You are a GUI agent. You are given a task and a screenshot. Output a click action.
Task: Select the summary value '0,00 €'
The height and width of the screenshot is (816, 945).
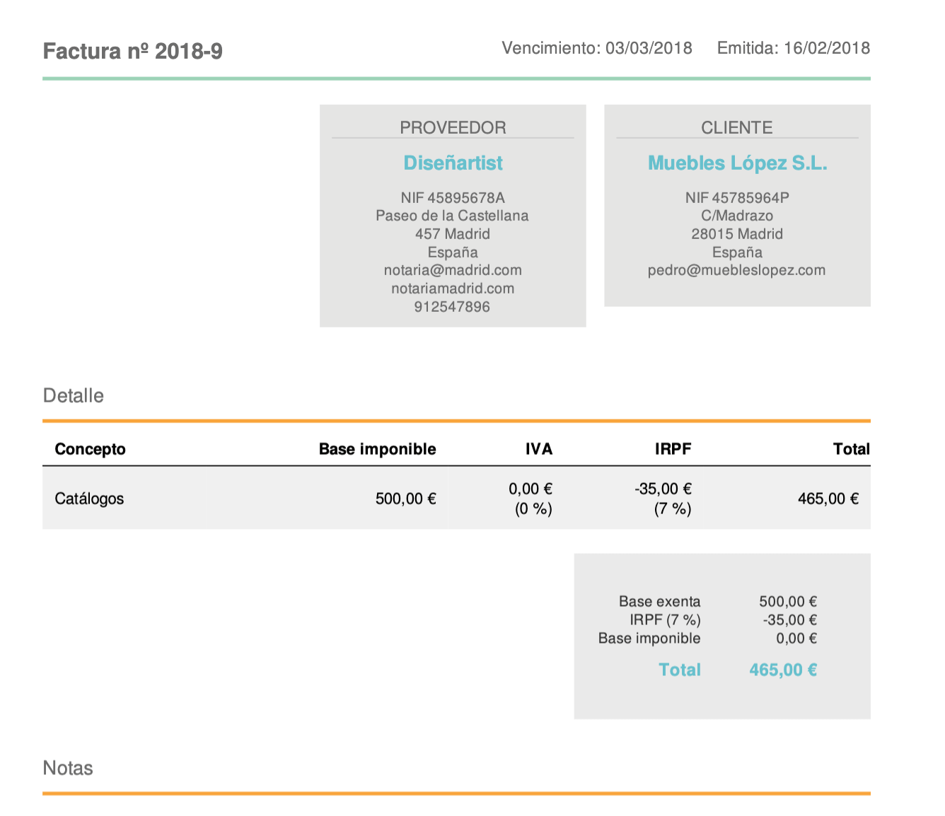coord(796,639)
